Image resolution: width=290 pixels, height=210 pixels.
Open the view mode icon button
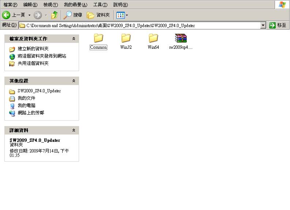[x=120, y=15]
